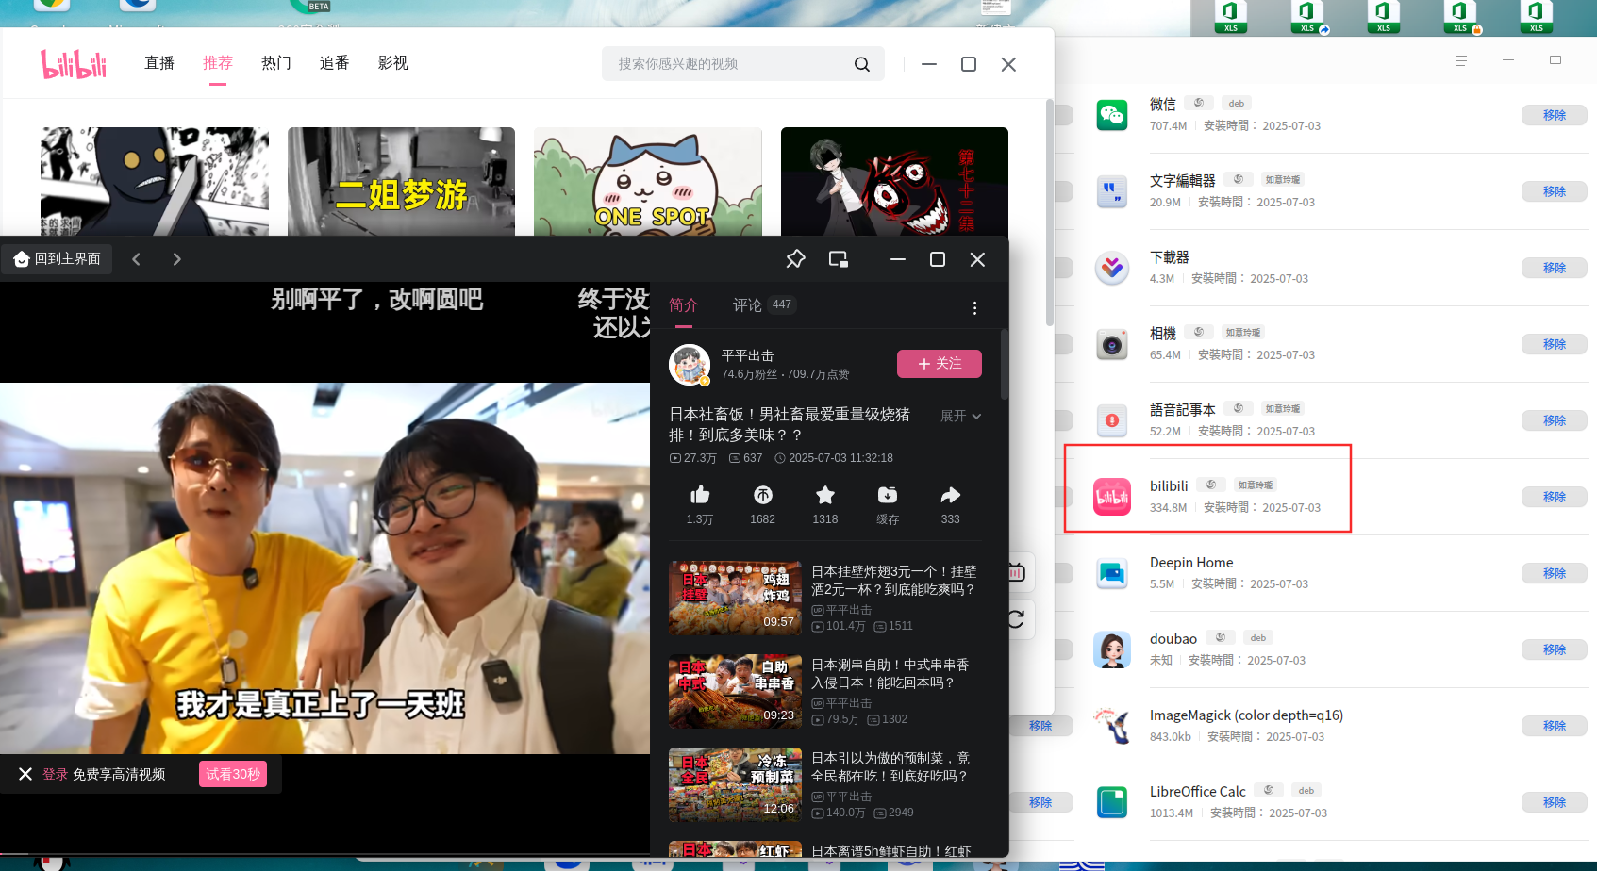Image resolution: width=1597 pixels, height=871 pixels.
Task: Switch to the 评论 comments tab
Action: 763,305
